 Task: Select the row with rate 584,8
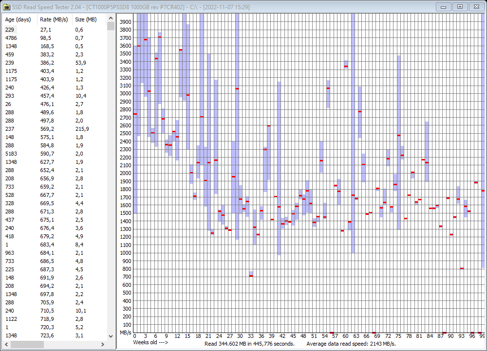[55, 145]
